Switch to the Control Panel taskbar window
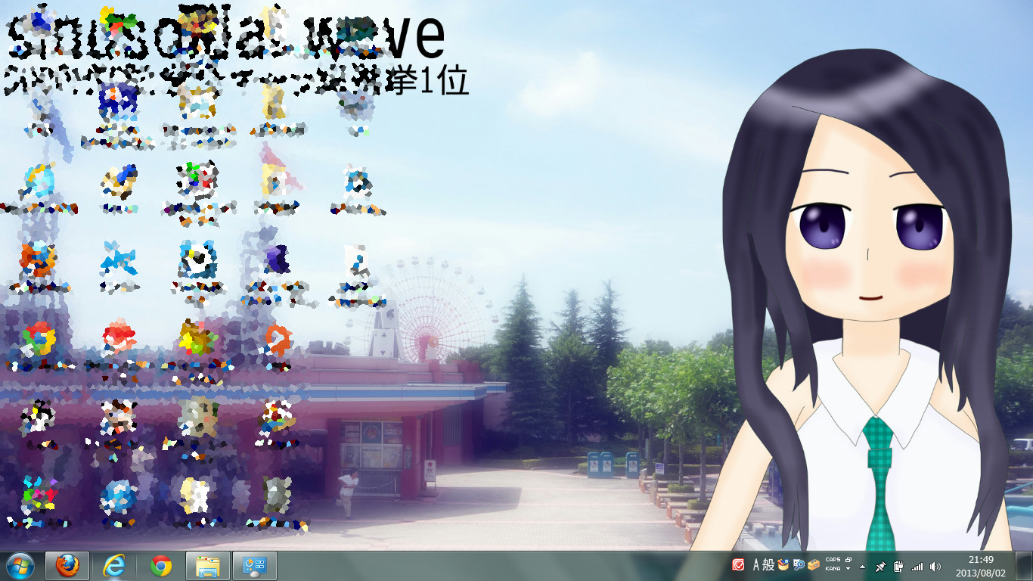 coord(255,566)
